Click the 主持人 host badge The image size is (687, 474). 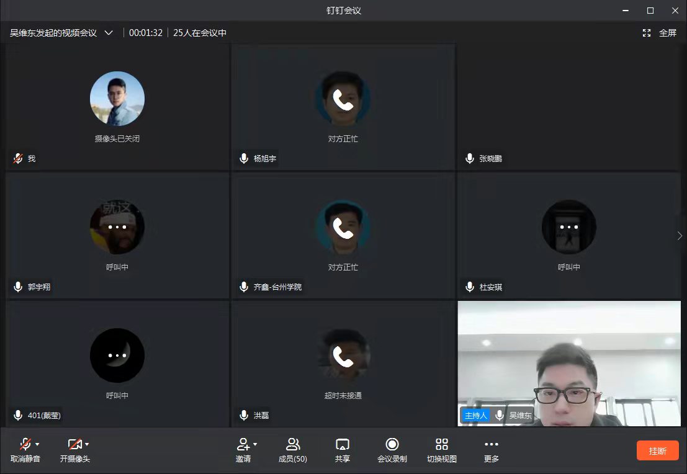[x=476, y=415]
